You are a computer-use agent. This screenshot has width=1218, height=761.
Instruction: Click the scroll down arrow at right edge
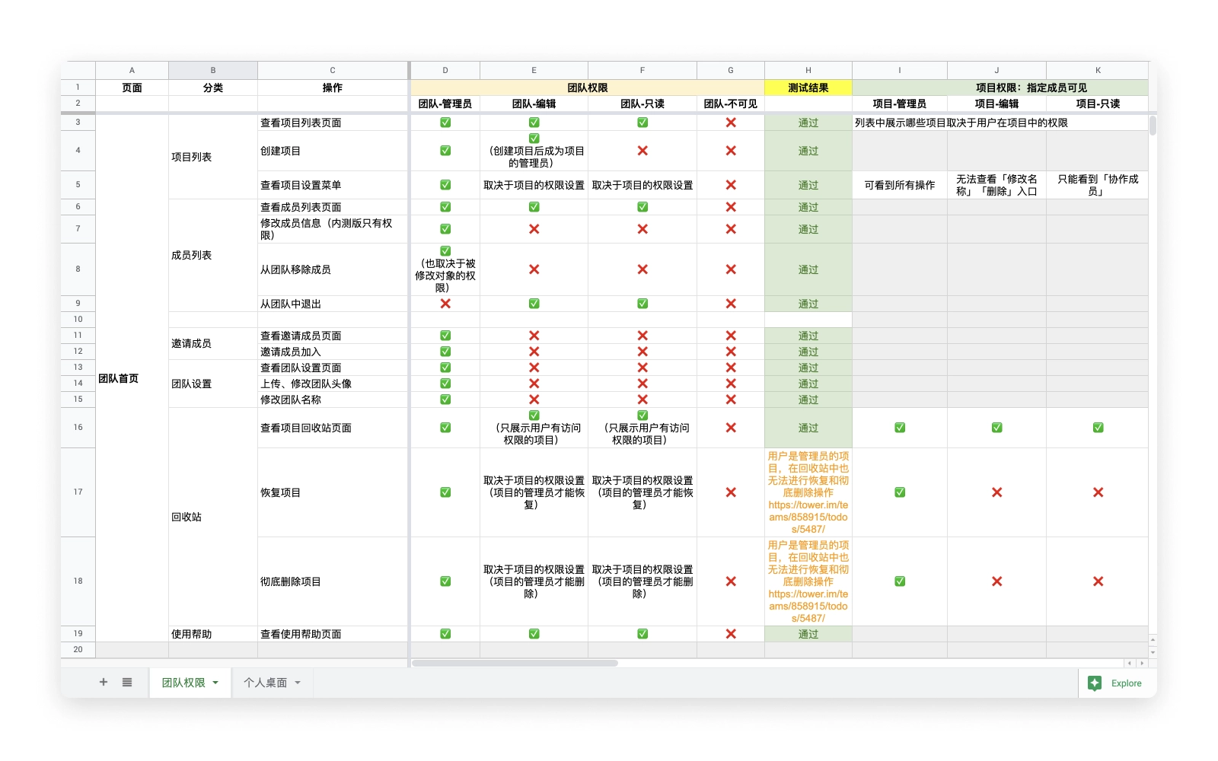click(1153, 652)
